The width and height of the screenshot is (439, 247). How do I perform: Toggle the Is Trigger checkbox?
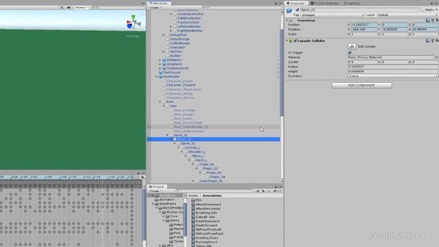(x=350, y=52)
